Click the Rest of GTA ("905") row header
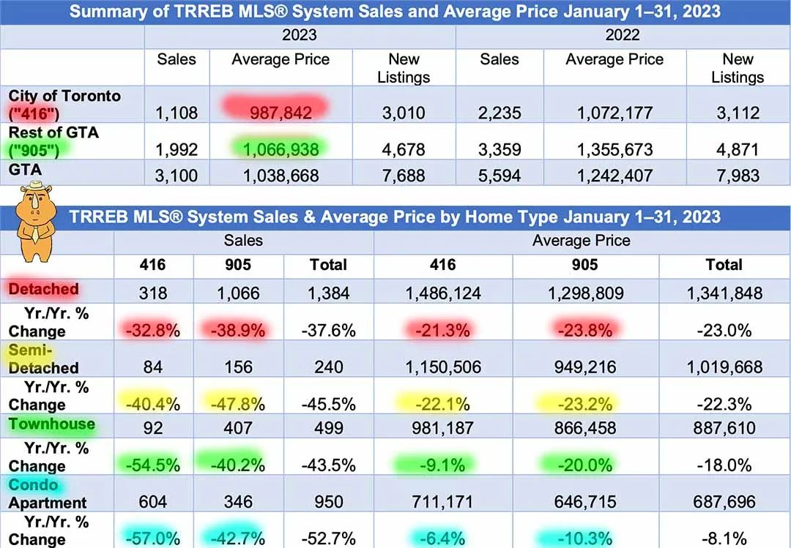The image size is (791, 548). coord(53,141)
